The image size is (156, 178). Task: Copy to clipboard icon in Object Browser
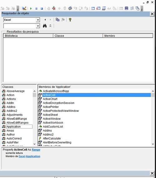57,20
